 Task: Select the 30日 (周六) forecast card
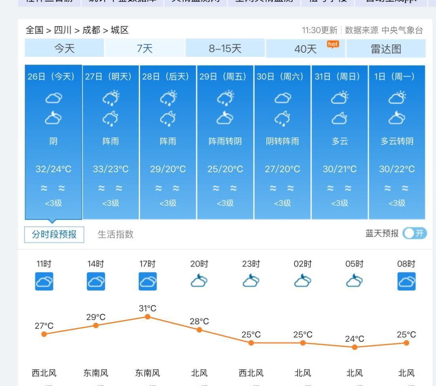[282, 142]
